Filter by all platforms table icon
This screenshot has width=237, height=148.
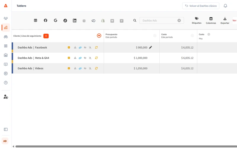click(x=36, y=20)
